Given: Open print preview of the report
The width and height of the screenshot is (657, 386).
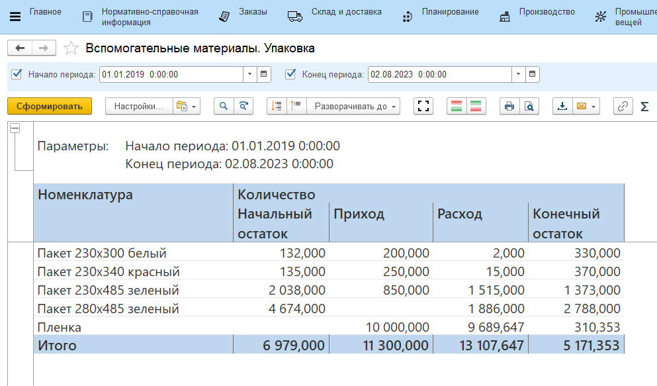Looking at the screenshot, I should tap(529, 106).
